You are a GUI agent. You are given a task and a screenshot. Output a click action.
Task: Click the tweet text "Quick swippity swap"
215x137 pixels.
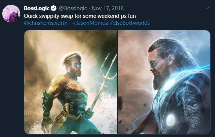[48, 16]
